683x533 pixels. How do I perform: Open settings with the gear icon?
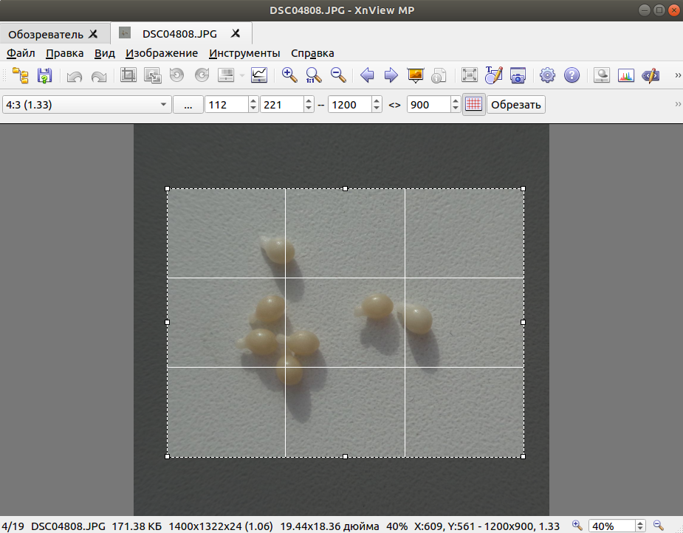(x=547, y=75)
